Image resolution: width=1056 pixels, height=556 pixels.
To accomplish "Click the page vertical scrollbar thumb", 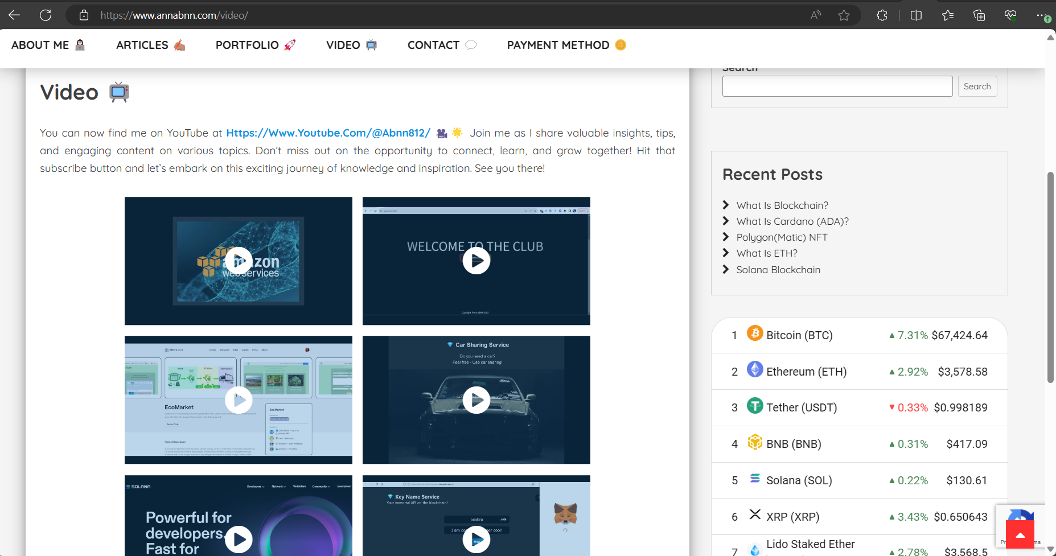I will pos(1051,277).
